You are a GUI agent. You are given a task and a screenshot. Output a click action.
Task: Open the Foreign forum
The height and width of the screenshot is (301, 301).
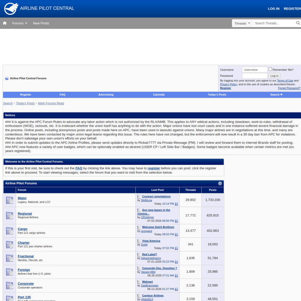coord(24,270)
